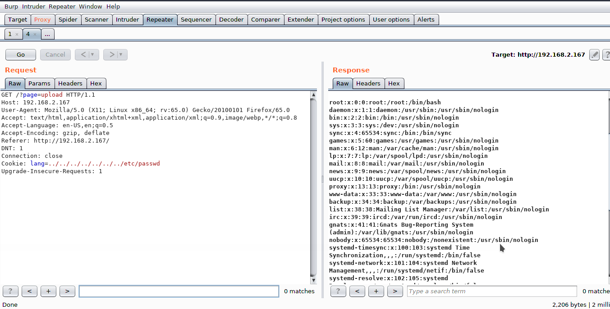Select the request Hex tab
The width and height of the screenshot is (610, 309).
96,83
